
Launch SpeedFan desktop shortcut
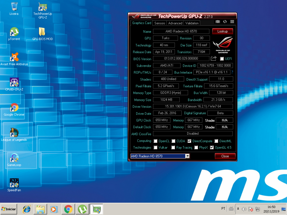coord(14,185)
